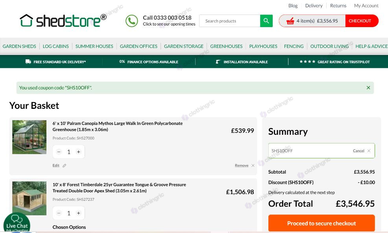The image size is (388, 233).
Task: Open the Garden Offices menu
Action: click(139, 46)
